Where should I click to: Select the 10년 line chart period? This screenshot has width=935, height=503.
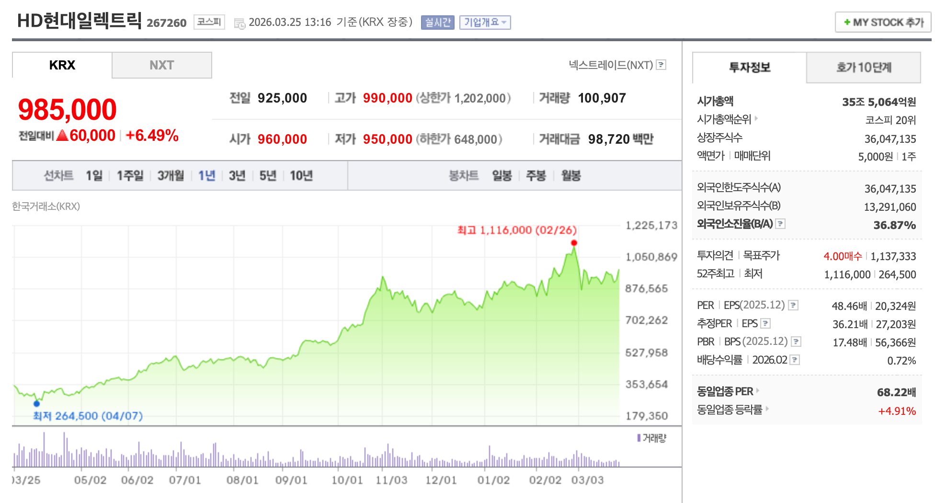[x=301, y=176]
